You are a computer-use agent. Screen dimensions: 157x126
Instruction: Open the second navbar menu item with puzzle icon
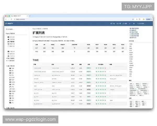(119, 24)
